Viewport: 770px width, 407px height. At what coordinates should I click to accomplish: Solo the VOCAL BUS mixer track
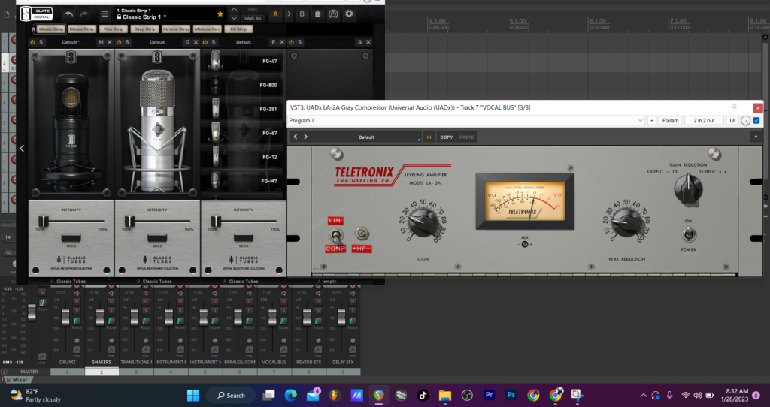point(283,311)
